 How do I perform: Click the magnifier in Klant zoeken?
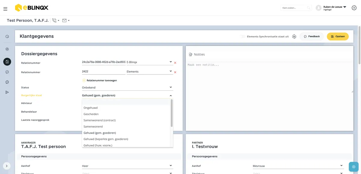tap(309, 8)
